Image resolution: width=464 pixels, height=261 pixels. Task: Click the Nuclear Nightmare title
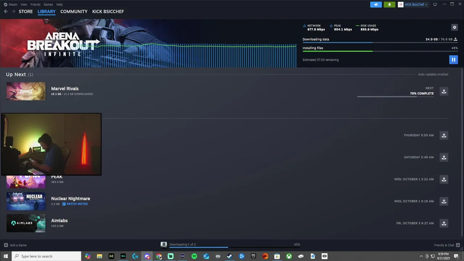71,199
